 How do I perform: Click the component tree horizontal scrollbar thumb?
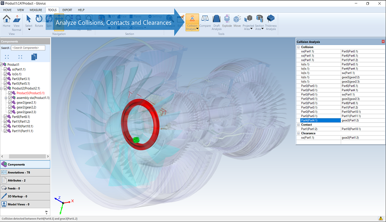click(27, 156)
